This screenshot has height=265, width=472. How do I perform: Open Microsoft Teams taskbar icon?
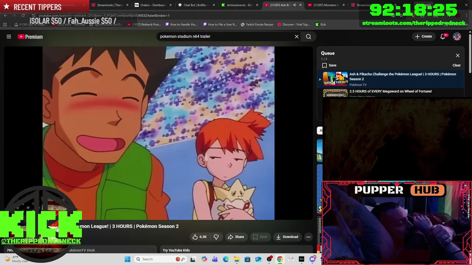pos(215,259)
